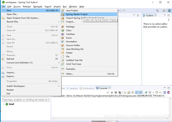Open the Source menu
This screenshot has height=122, width=172.
click(x=17, y=7)
